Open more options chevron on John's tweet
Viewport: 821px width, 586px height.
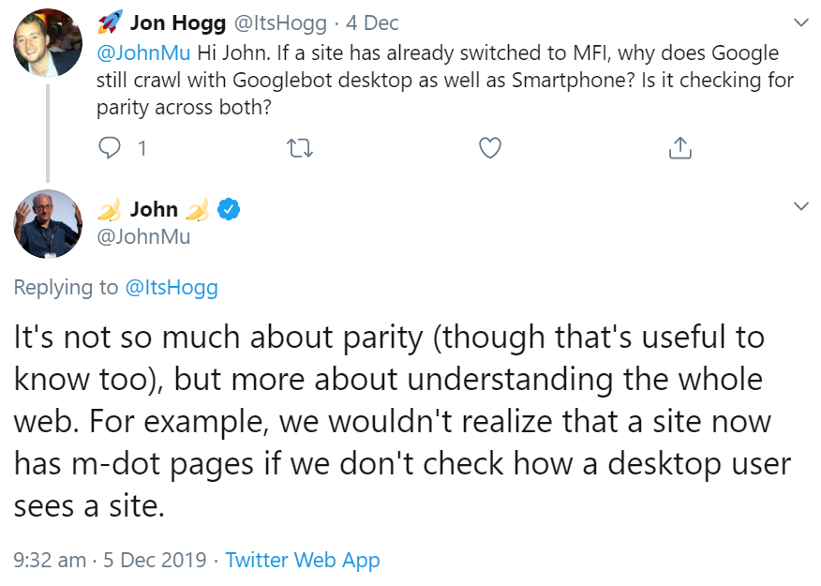[x=800, y=205]
